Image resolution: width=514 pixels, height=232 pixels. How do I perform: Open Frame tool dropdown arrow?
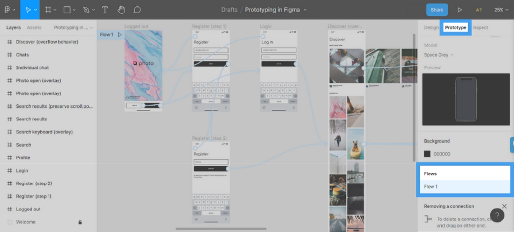(55, 10)
